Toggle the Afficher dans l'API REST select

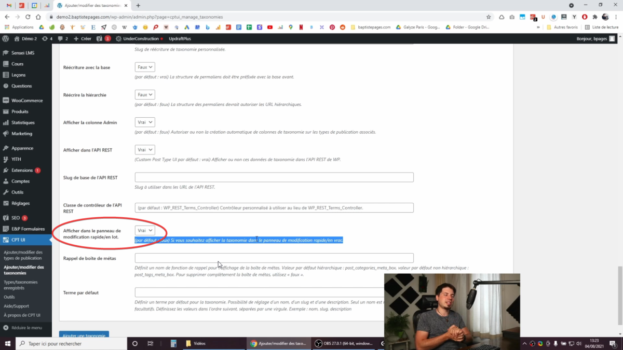145,150
